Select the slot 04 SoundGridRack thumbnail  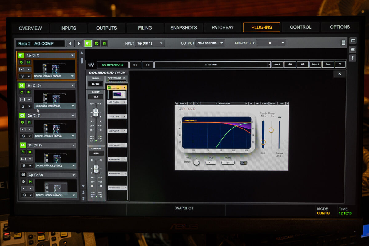[55, 159]
